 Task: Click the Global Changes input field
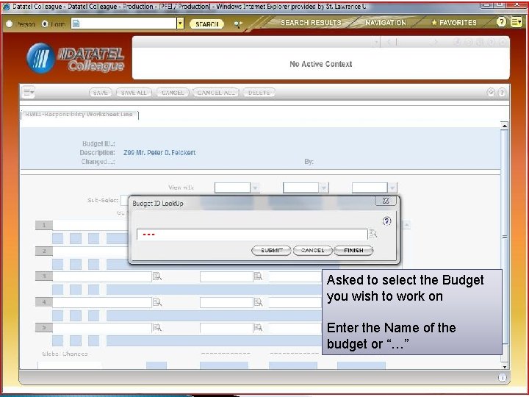click(70, 365)
